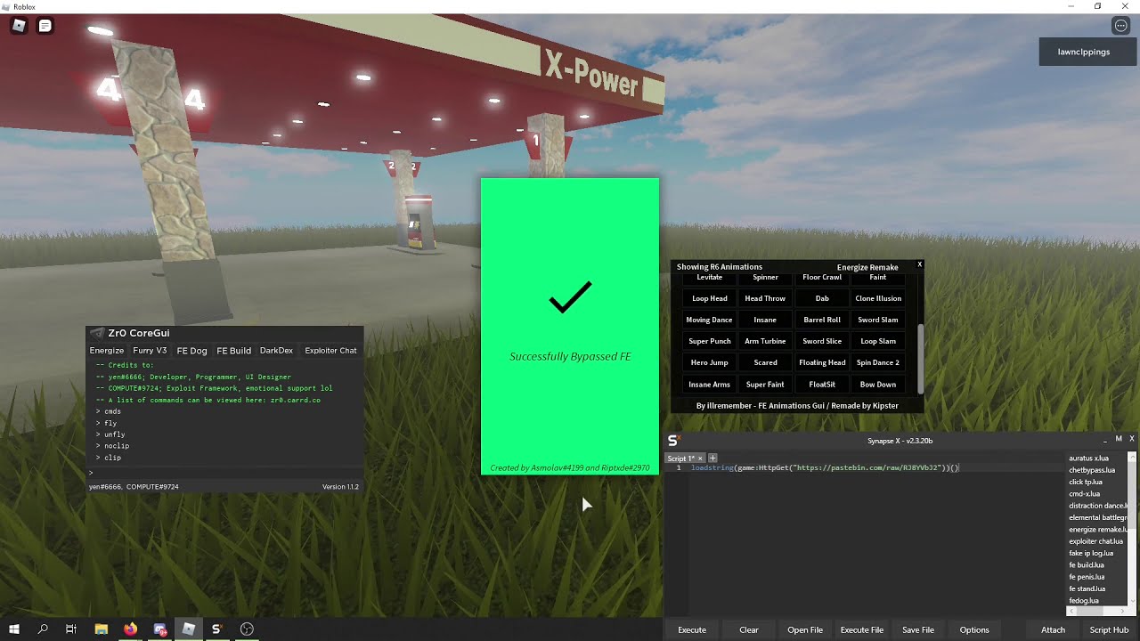Screen dimensions: 1140x641
Task: Play the Clone Illusion animation
Action: (878, 298)
